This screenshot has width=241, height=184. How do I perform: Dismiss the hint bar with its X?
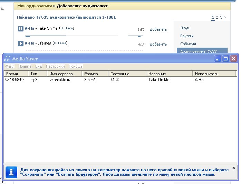click(x=233, y=168)
